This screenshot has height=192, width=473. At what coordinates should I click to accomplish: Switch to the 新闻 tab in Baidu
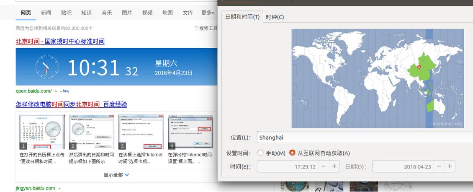46,13
